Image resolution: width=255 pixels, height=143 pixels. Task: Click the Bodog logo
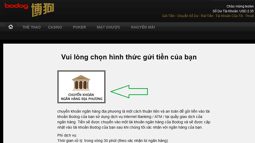(16, 6)
